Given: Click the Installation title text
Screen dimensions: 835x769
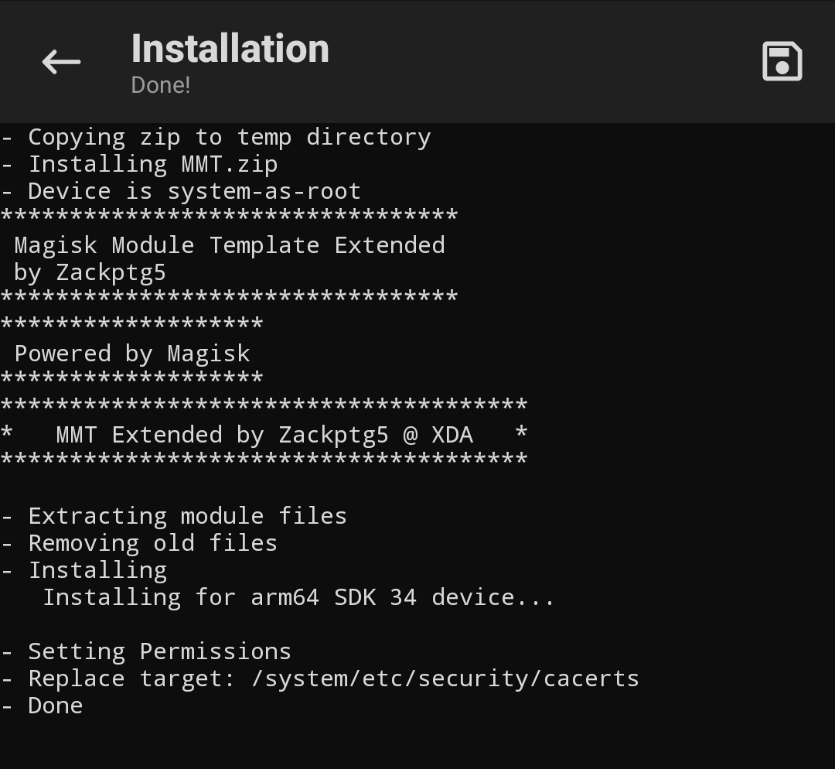Looking at the screenshot, I should [230, 49].
